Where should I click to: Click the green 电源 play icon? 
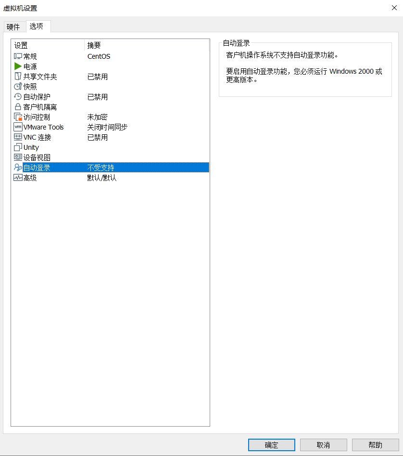pyautogui.click(x=18, y=66)
